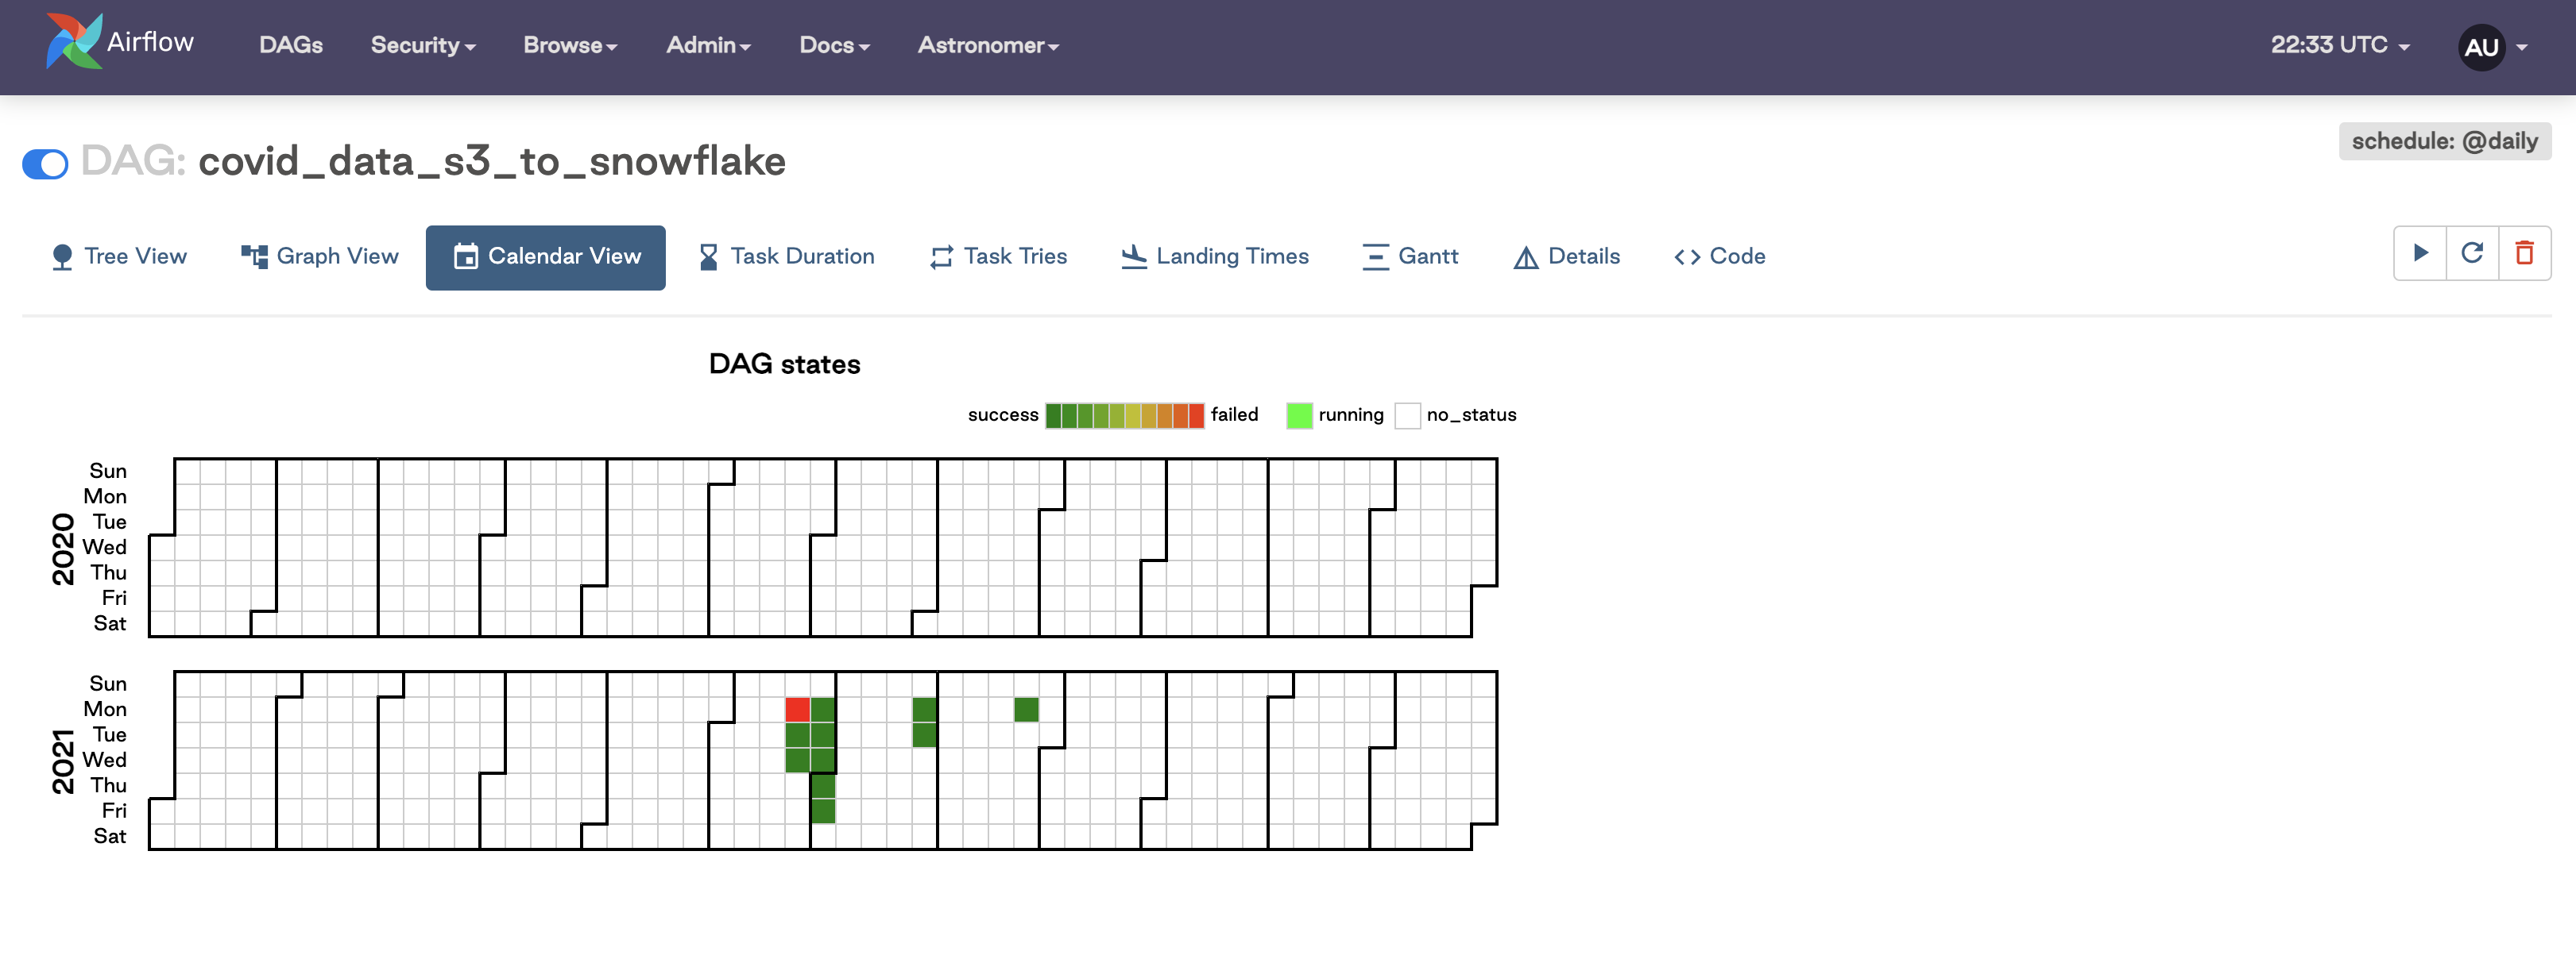Open the AU user avatar menu
2576x959 pixels.
click(2492, 47)
